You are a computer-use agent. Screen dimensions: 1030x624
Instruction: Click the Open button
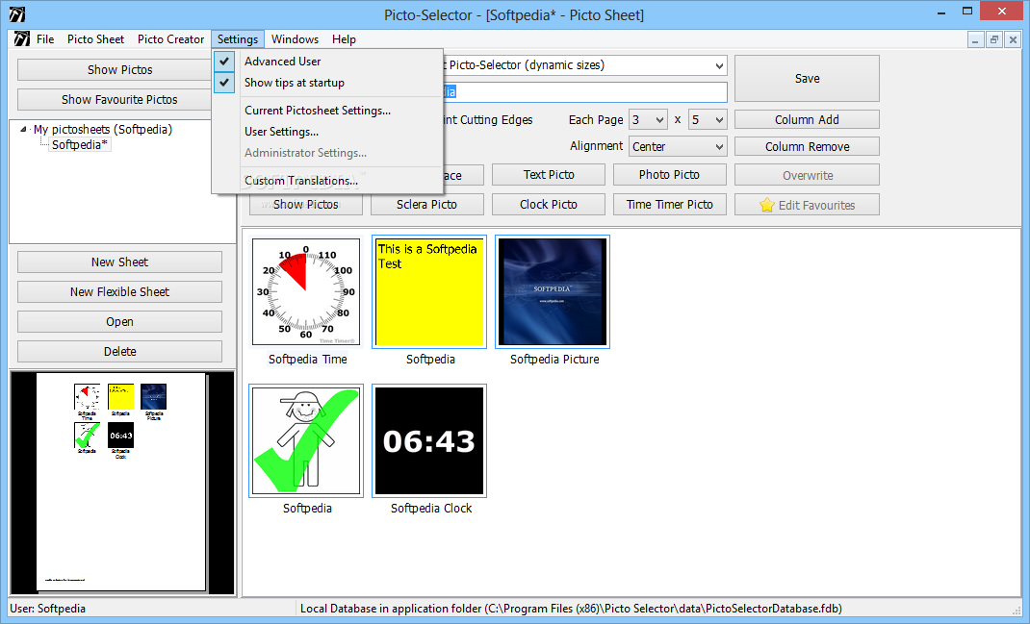tap(119, 321)
